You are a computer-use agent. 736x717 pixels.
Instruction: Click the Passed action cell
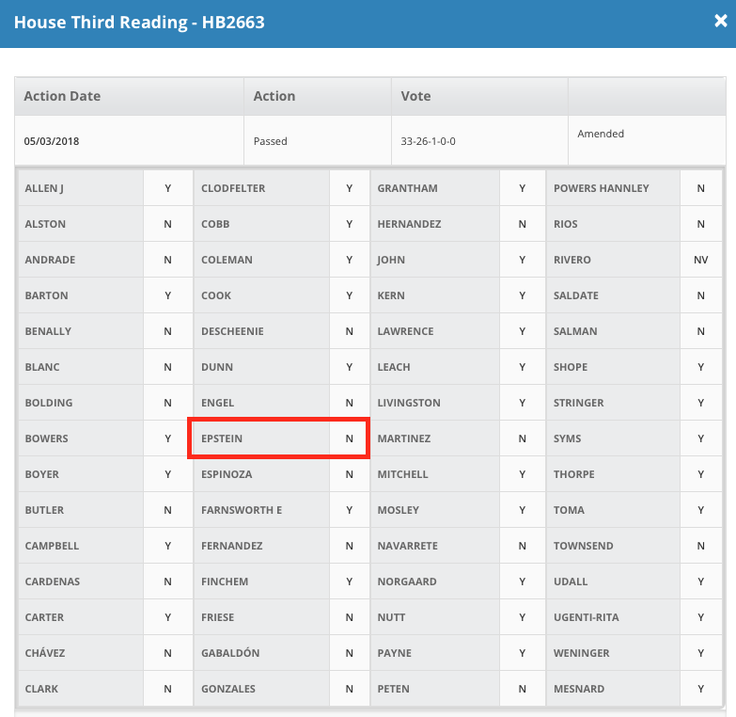click(x=318, y=141)
